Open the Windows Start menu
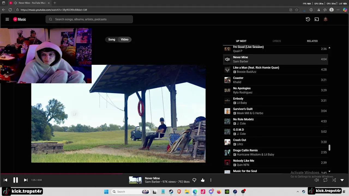The image size is (349, 196). coord(106,192)
